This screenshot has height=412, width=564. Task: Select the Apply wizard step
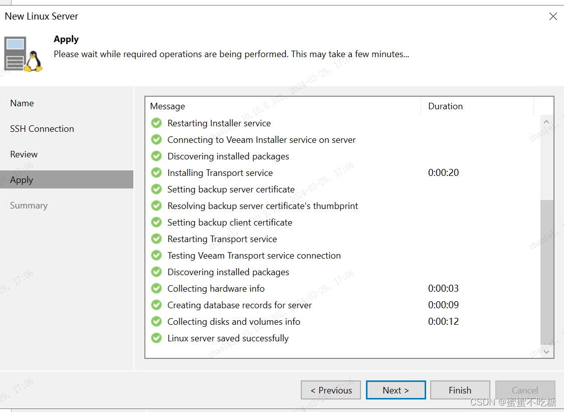67,179
